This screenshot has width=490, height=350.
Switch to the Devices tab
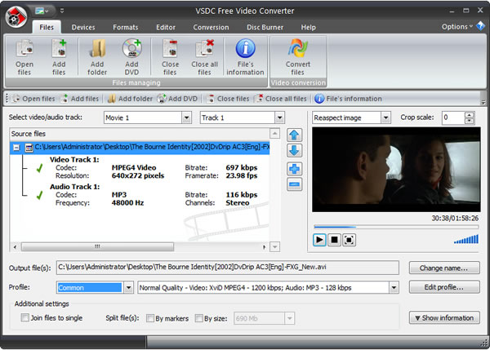coord(83,28)
